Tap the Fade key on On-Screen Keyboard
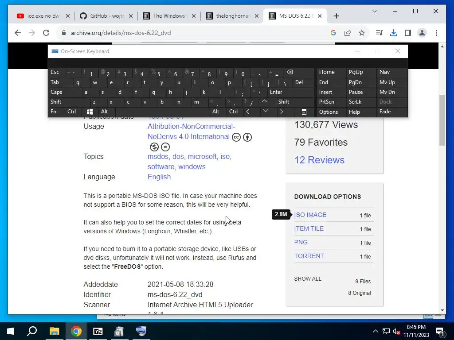454x340 pixels. pyautogui.click(x=392, y=112)
